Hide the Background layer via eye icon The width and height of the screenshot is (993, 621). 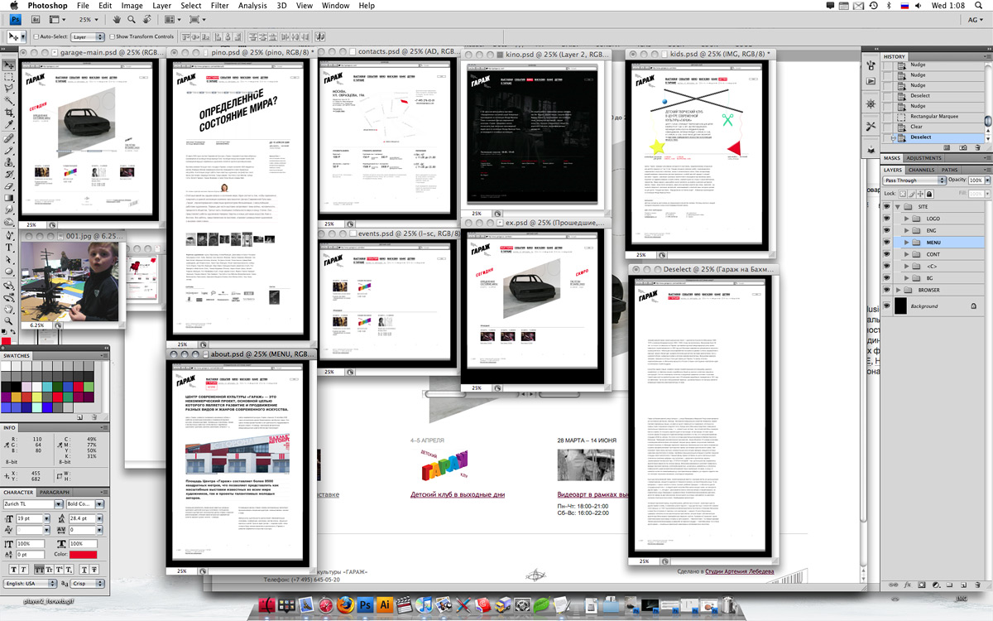point(887,306)
